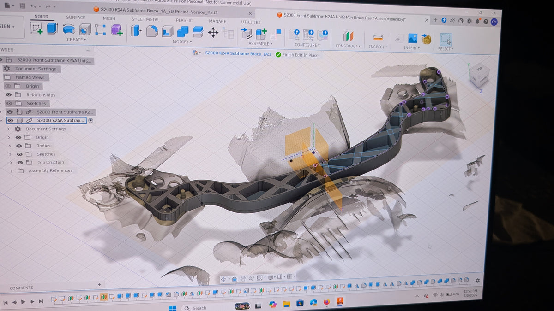Image resolution: width=554 pixels, height=311 pixels.
Task: Open the ASSEMBLE dropdown menu
Action: [x=260, y=44]
